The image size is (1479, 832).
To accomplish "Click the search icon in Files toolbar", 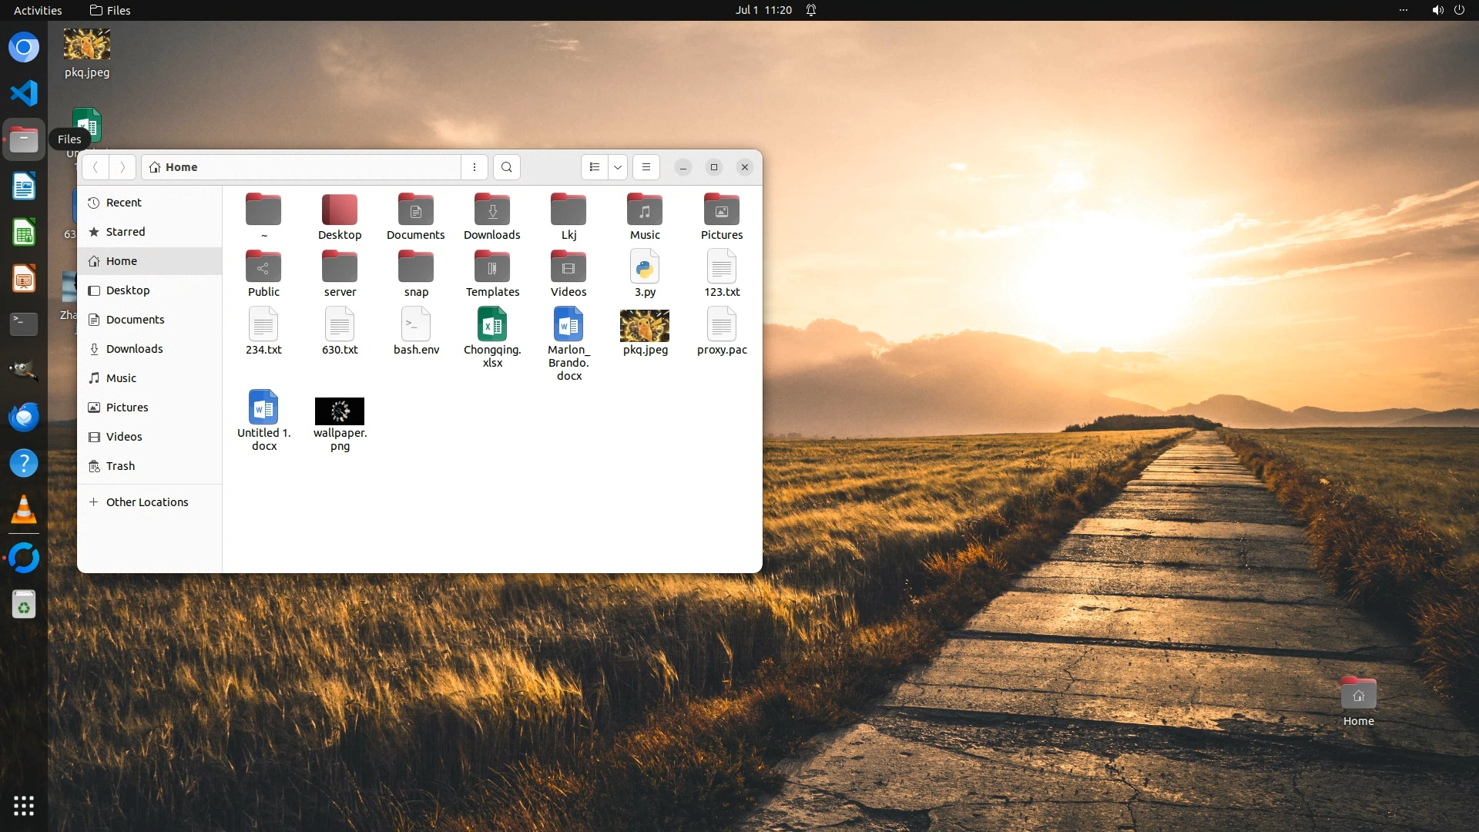I will pos(506,167).
